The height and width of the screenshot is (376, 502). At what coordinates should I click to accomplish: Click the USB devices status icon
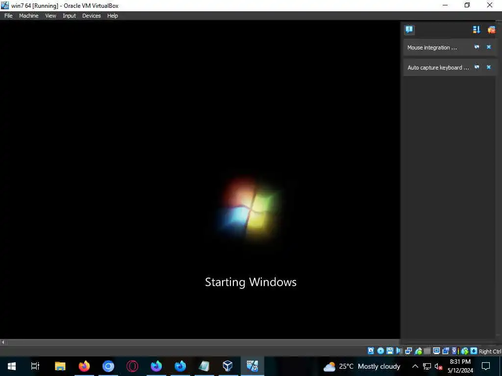419,351
